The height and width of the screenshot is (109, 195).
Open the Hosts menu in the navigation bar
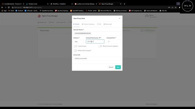coord(51,22)
